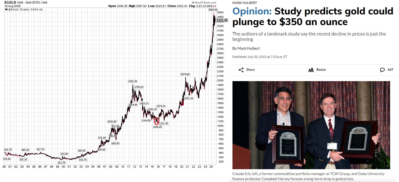Click the 1374.91 price label

point(161,106)
